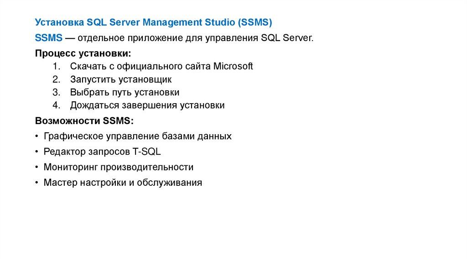Click bullet 'Мастер настройки и обслуживания'
The width and height of the screenshot is (467, 262).
[123, 183]
